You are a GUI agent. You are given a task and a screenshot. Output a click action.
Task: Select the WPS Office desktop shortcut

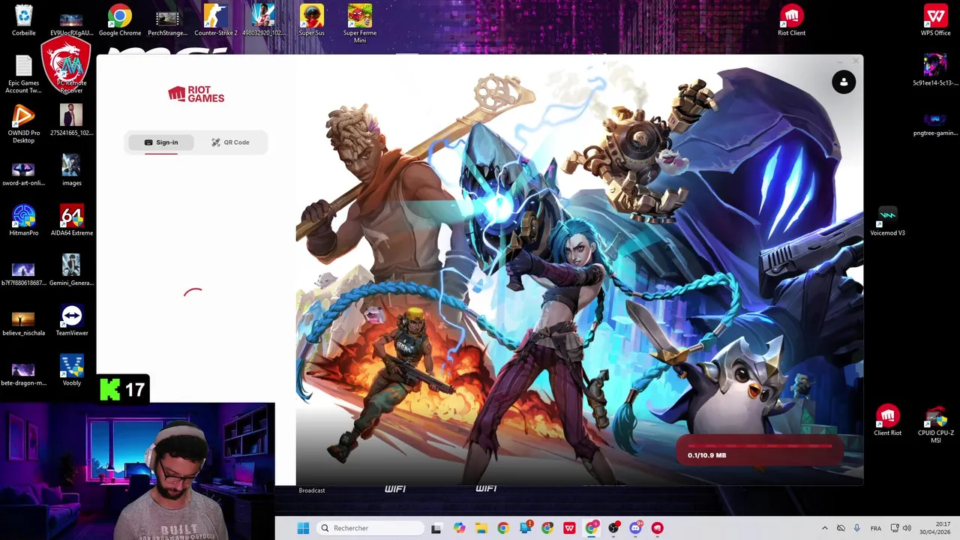pos(935,21)
